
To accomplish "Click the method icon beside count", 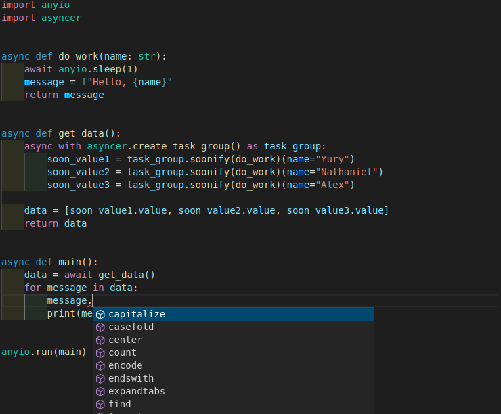I will [100, 353].
